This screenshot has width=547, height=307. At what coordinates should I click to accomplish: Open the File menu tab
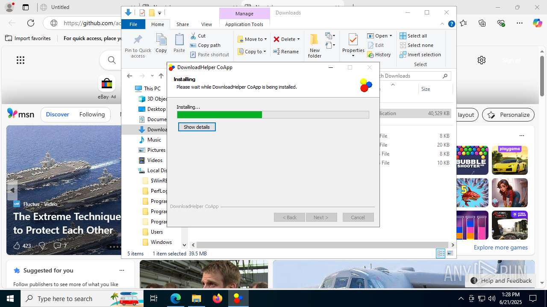coord(133,24)
